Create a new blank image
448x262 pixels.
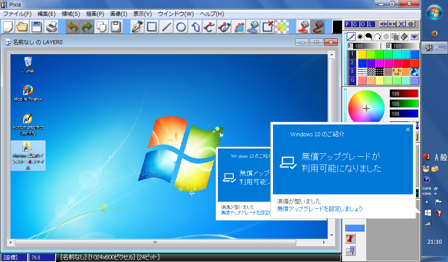pyautogui.click(x=8, y=27)
